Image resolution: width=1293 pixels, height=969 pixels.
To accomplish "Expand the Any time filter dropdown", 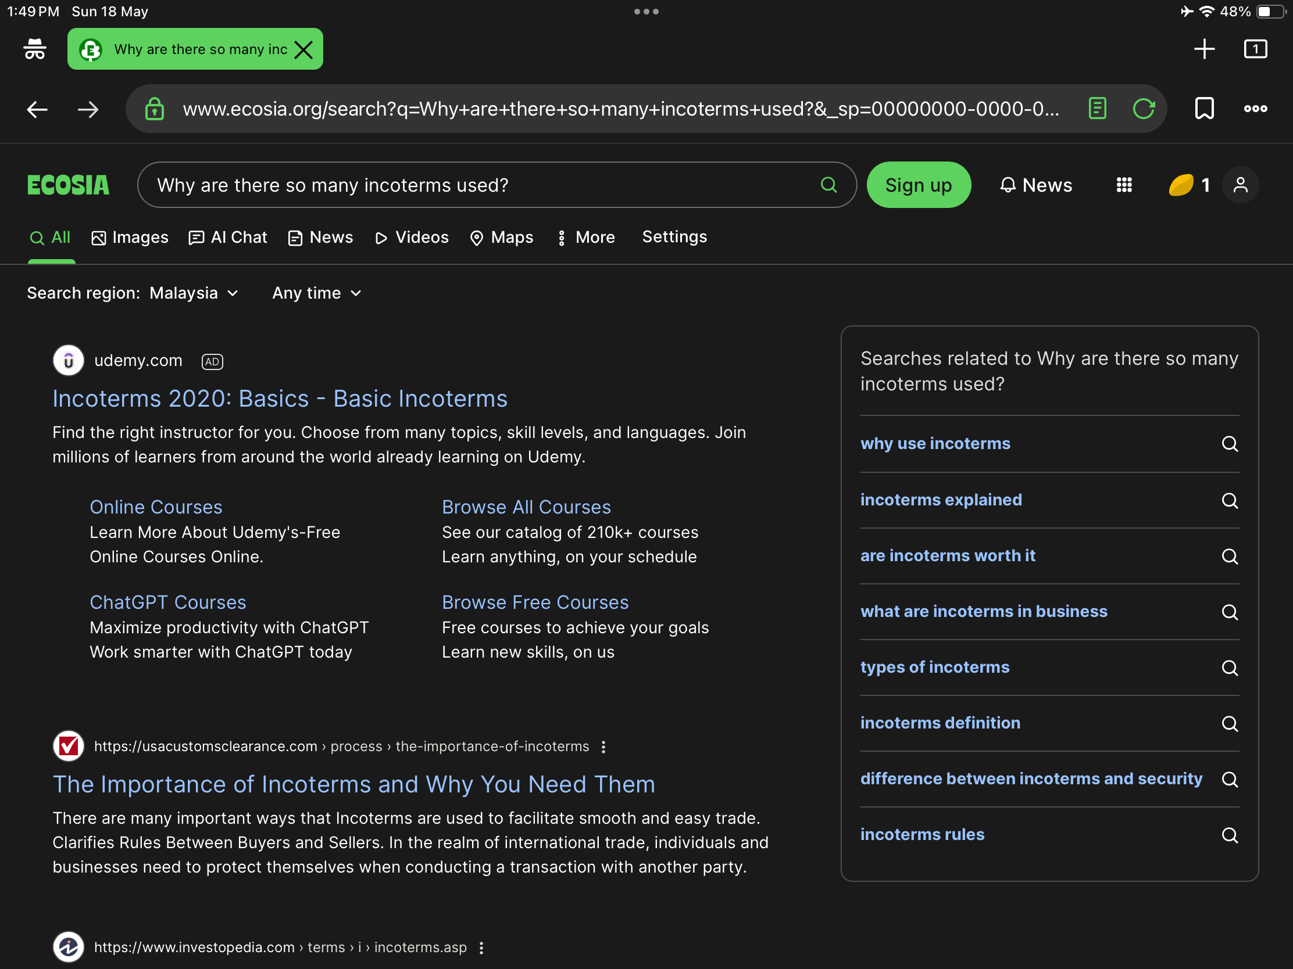I will click(317, 293).
